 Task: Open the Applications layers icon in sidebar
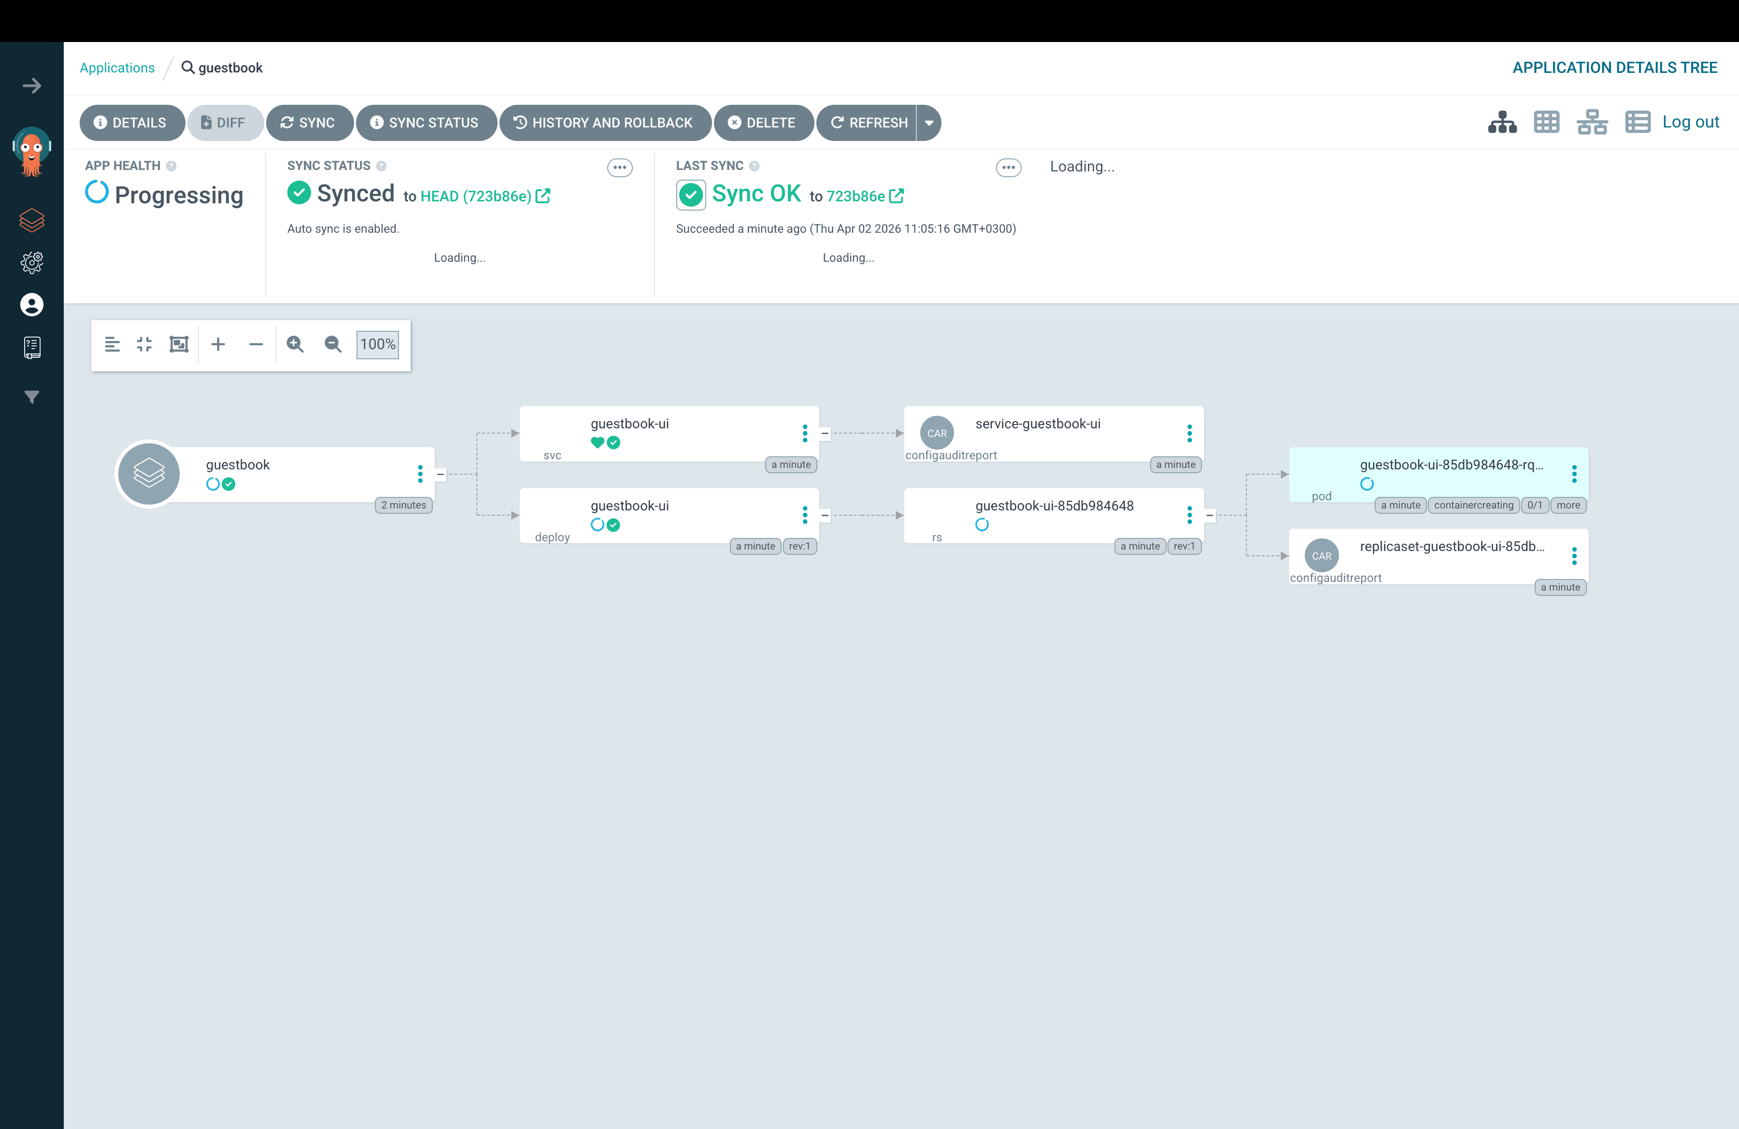pos(32,221)
